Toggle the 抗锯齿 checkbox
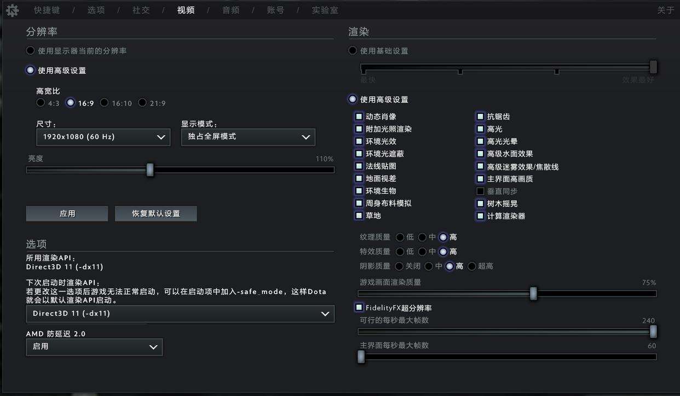The width and height of the screenshot is (680, 396). (x=480, y=117)
